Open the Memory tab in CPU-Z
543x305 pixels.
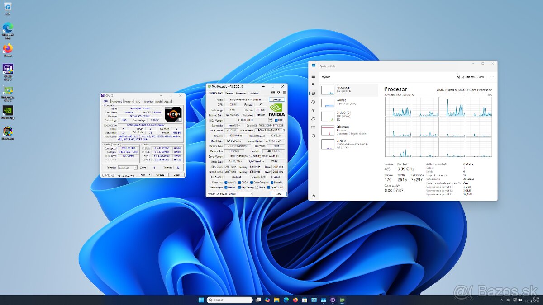[128, 102]
